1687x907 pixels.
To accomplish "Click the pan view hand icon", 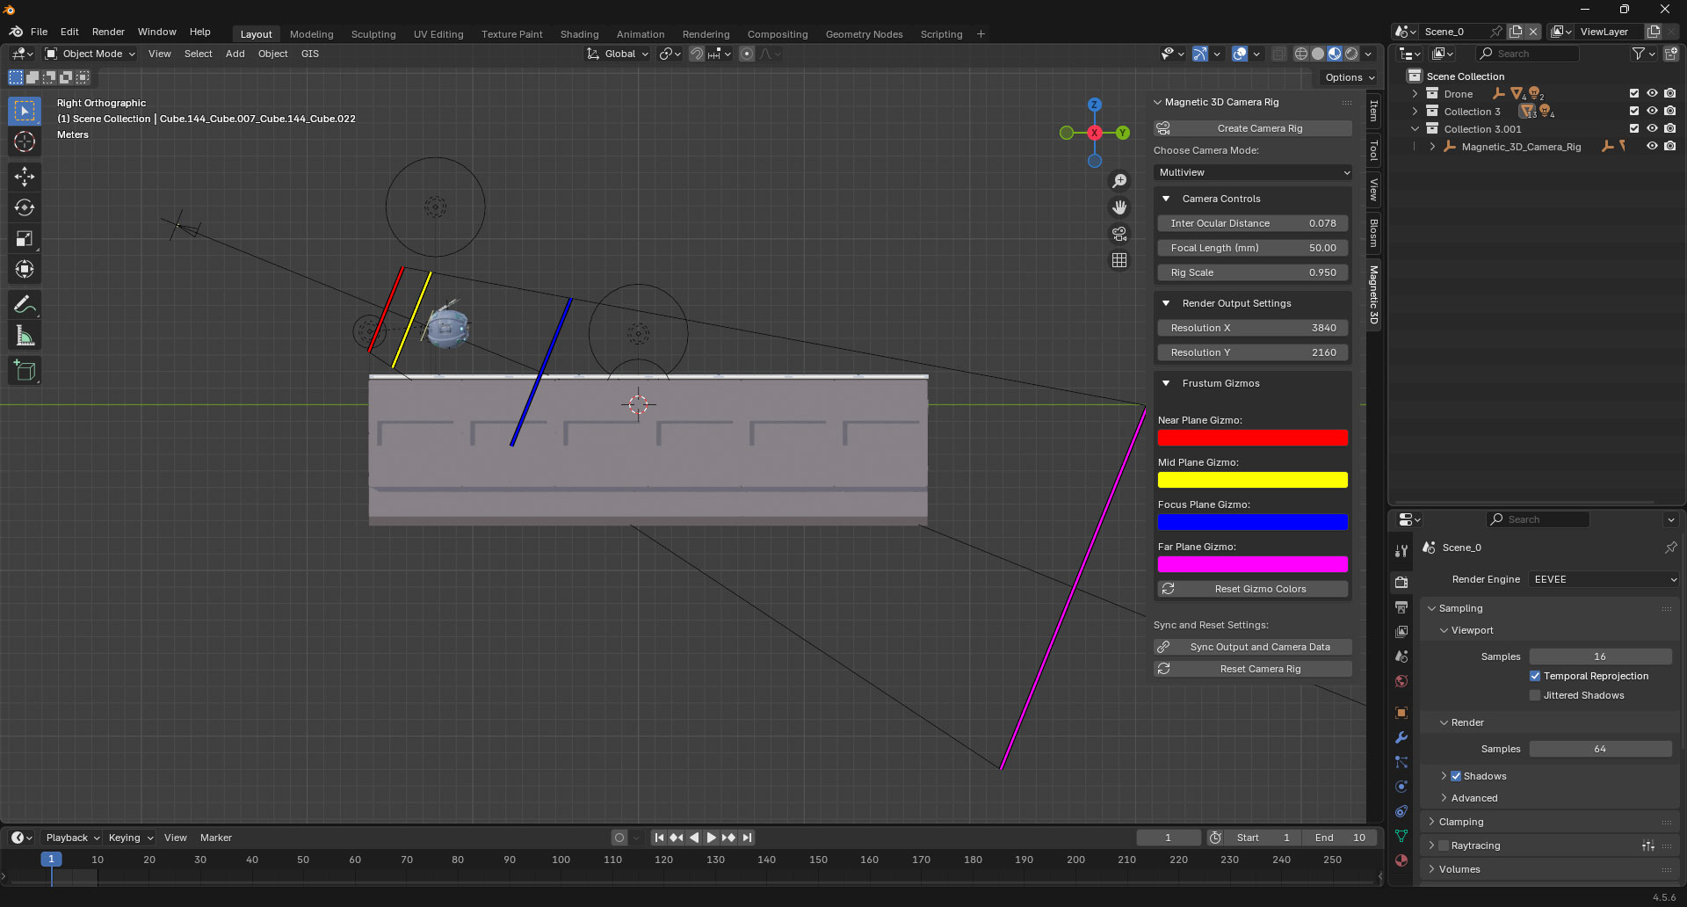I will 1119,207.
